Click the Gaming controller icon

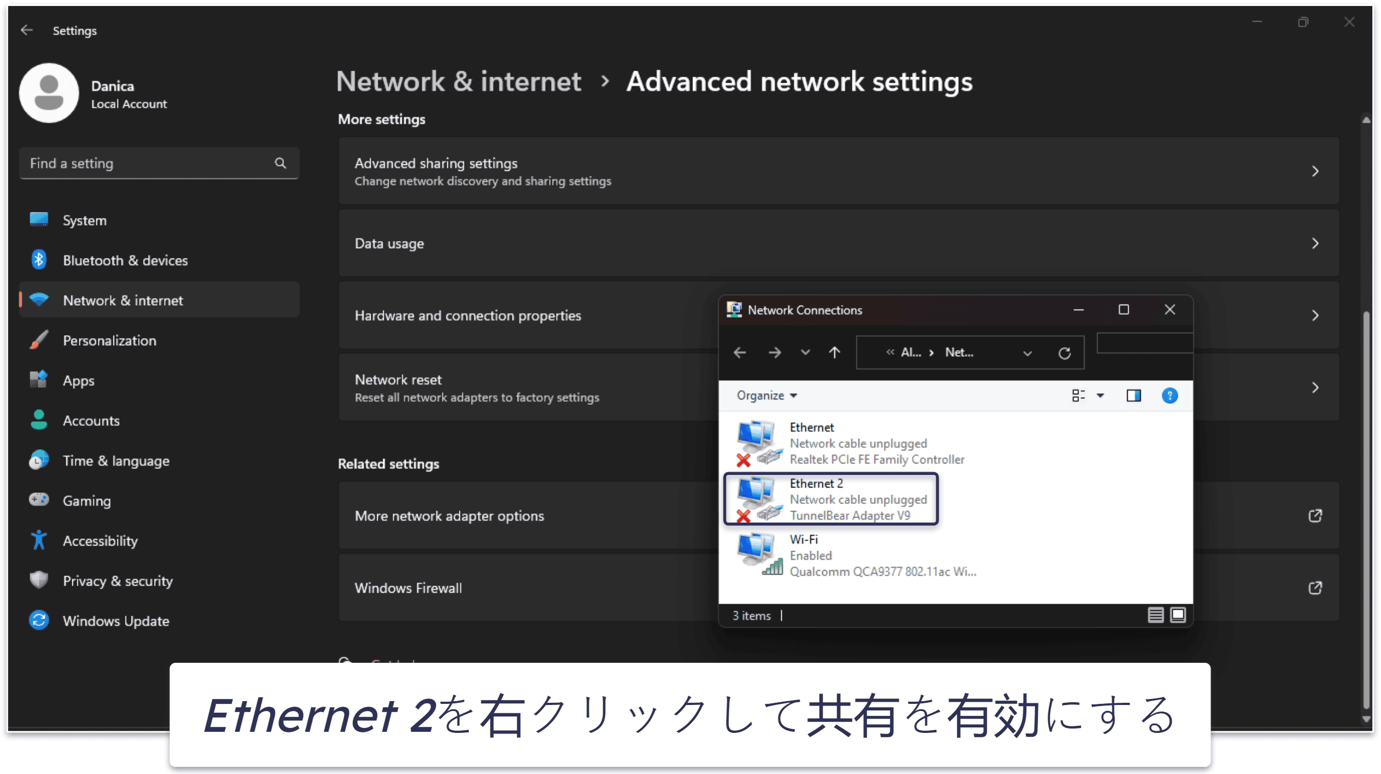39,499
